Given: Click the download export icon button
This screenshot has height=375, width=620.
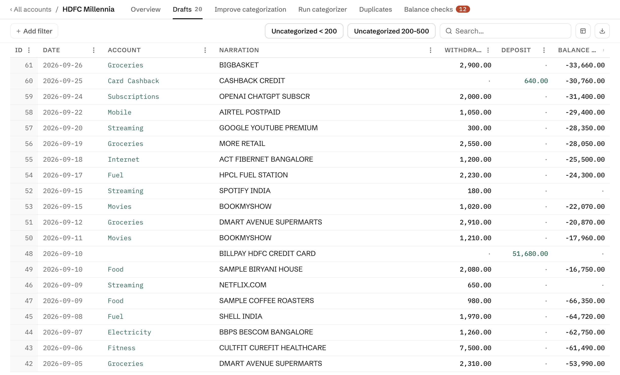Looking at the screenshot, I should click(602, 31).
